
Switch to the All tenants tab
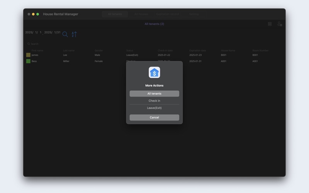pos(115,14)
